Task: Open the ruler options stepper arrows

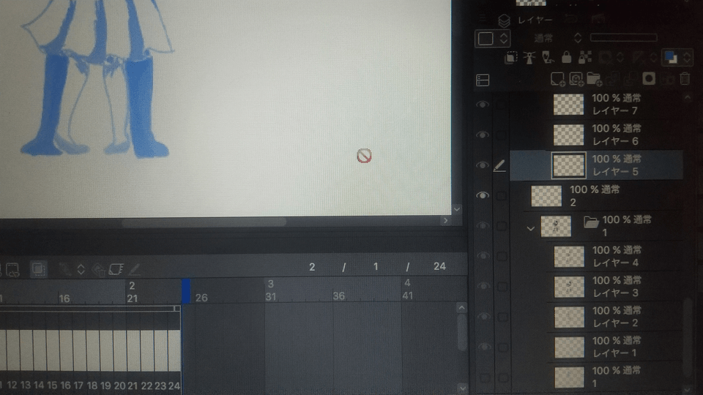Action: (x=654, y=57)
